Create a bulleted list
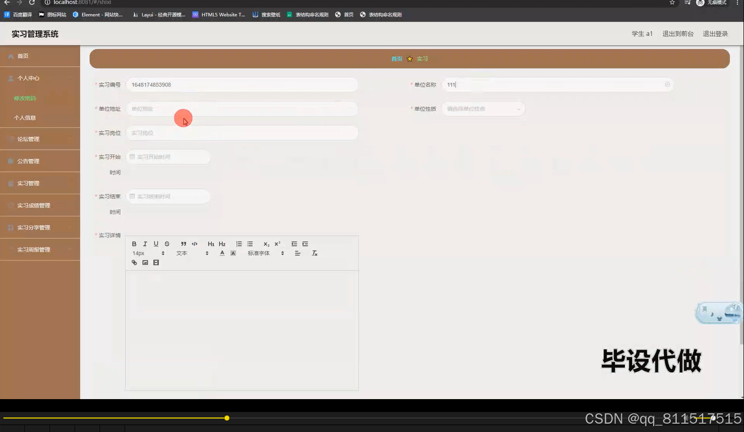Viewport: 744px width, 432px height. [x=250, y=244]
